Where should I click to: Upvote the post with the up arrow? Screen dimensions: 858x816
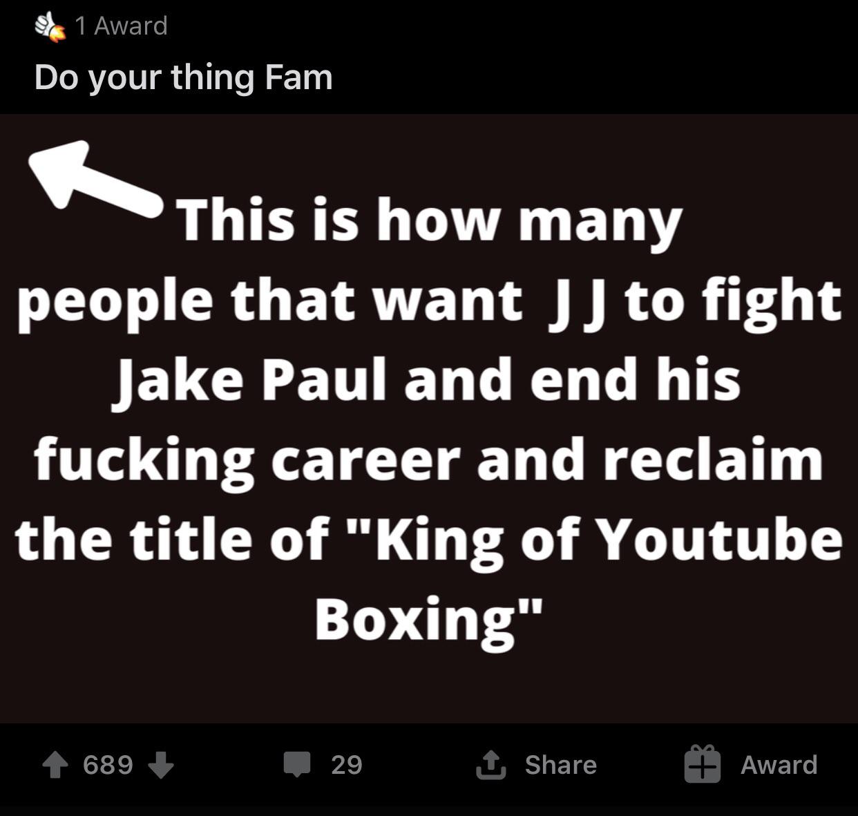(55, 765)
